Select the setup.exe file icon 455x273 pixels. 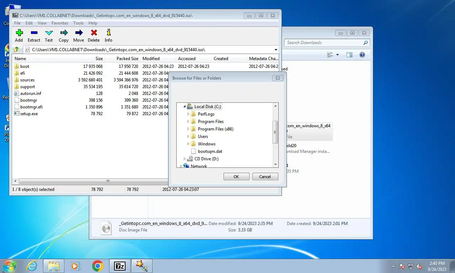pos(16,113)
